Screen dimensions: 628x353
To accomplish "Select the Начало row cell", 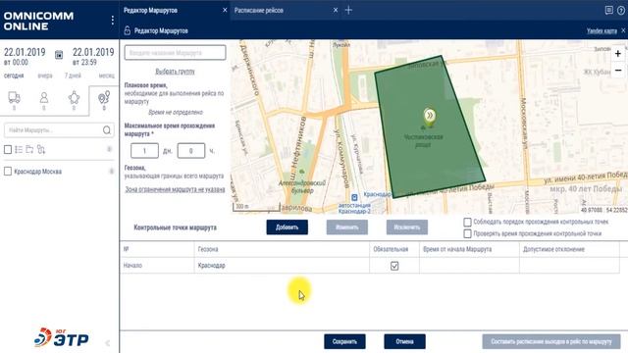I will click(x=157, y=266).
